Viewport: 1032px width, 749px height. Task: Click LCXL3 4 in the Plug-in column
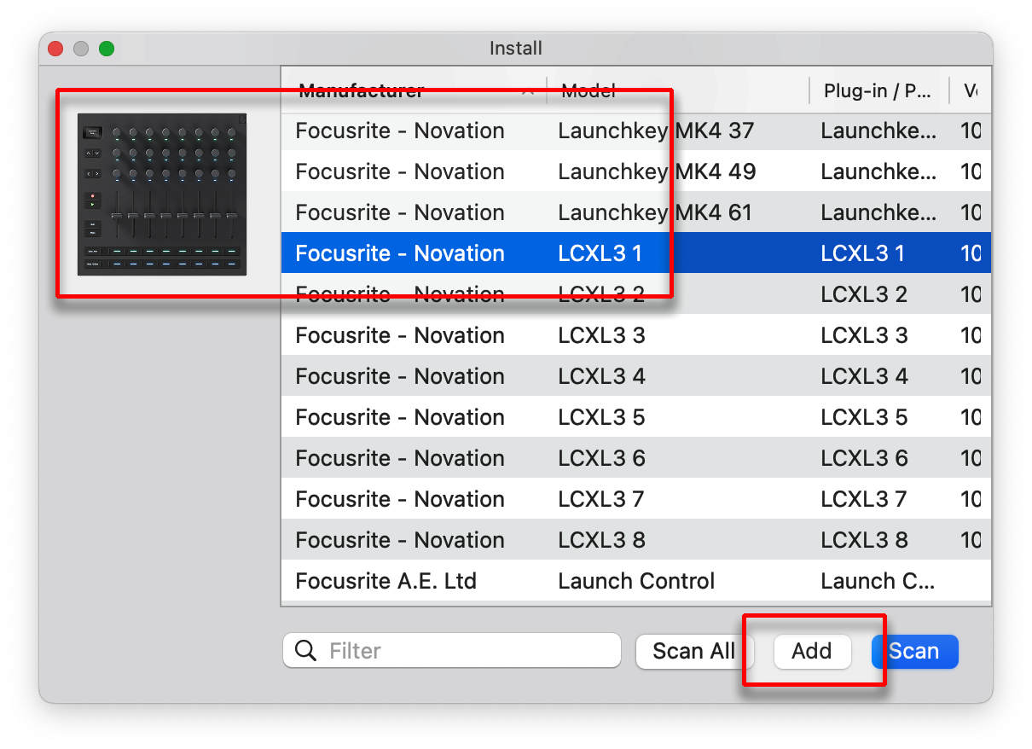[x=863, y=376]
